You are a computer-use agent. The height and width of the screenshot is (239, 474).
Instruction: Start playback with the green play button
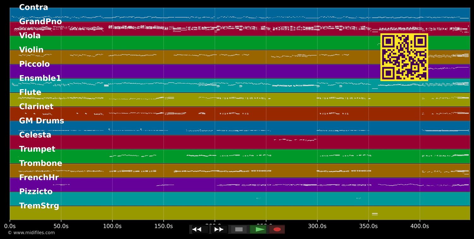(x=258, y=230)
